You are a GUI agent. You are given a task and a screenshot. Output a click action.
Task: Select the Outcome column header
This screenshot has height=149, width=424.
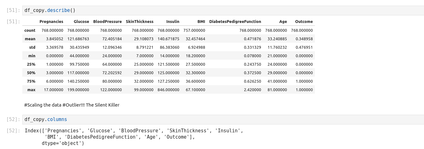click(x=304, y=22)
